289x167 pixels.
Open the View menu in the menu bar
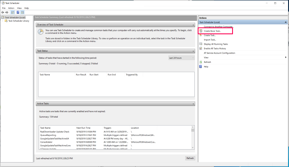20,8
